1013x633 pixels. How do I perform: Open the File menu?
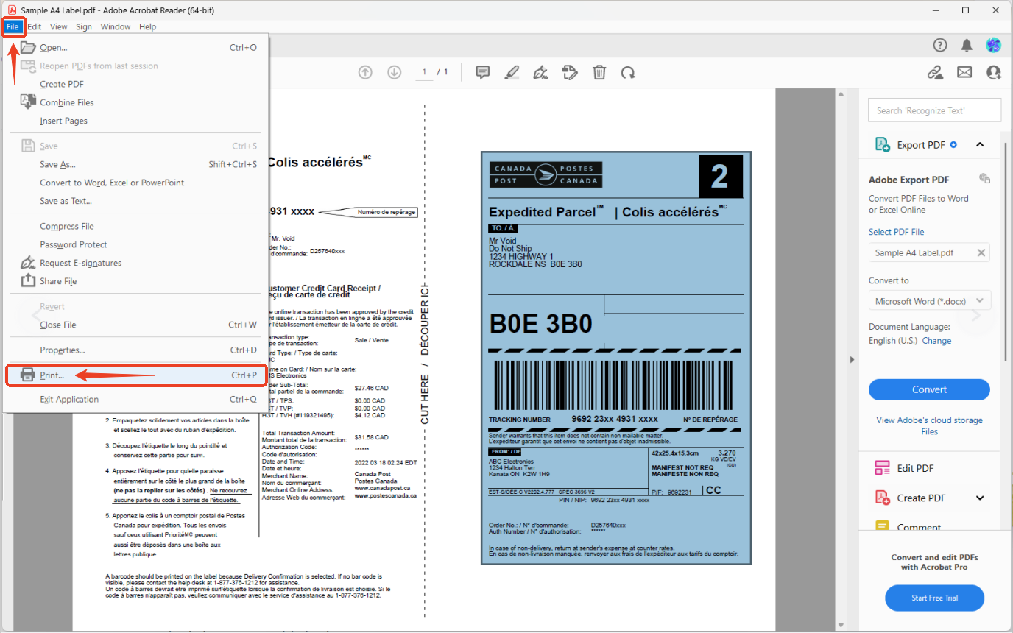13,26
